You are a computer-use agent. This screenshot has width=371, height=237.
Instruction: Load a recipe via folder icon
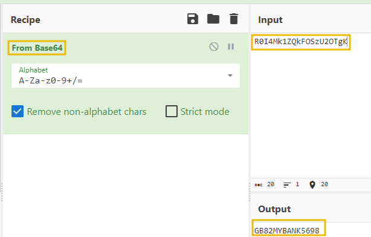(213, 19)
